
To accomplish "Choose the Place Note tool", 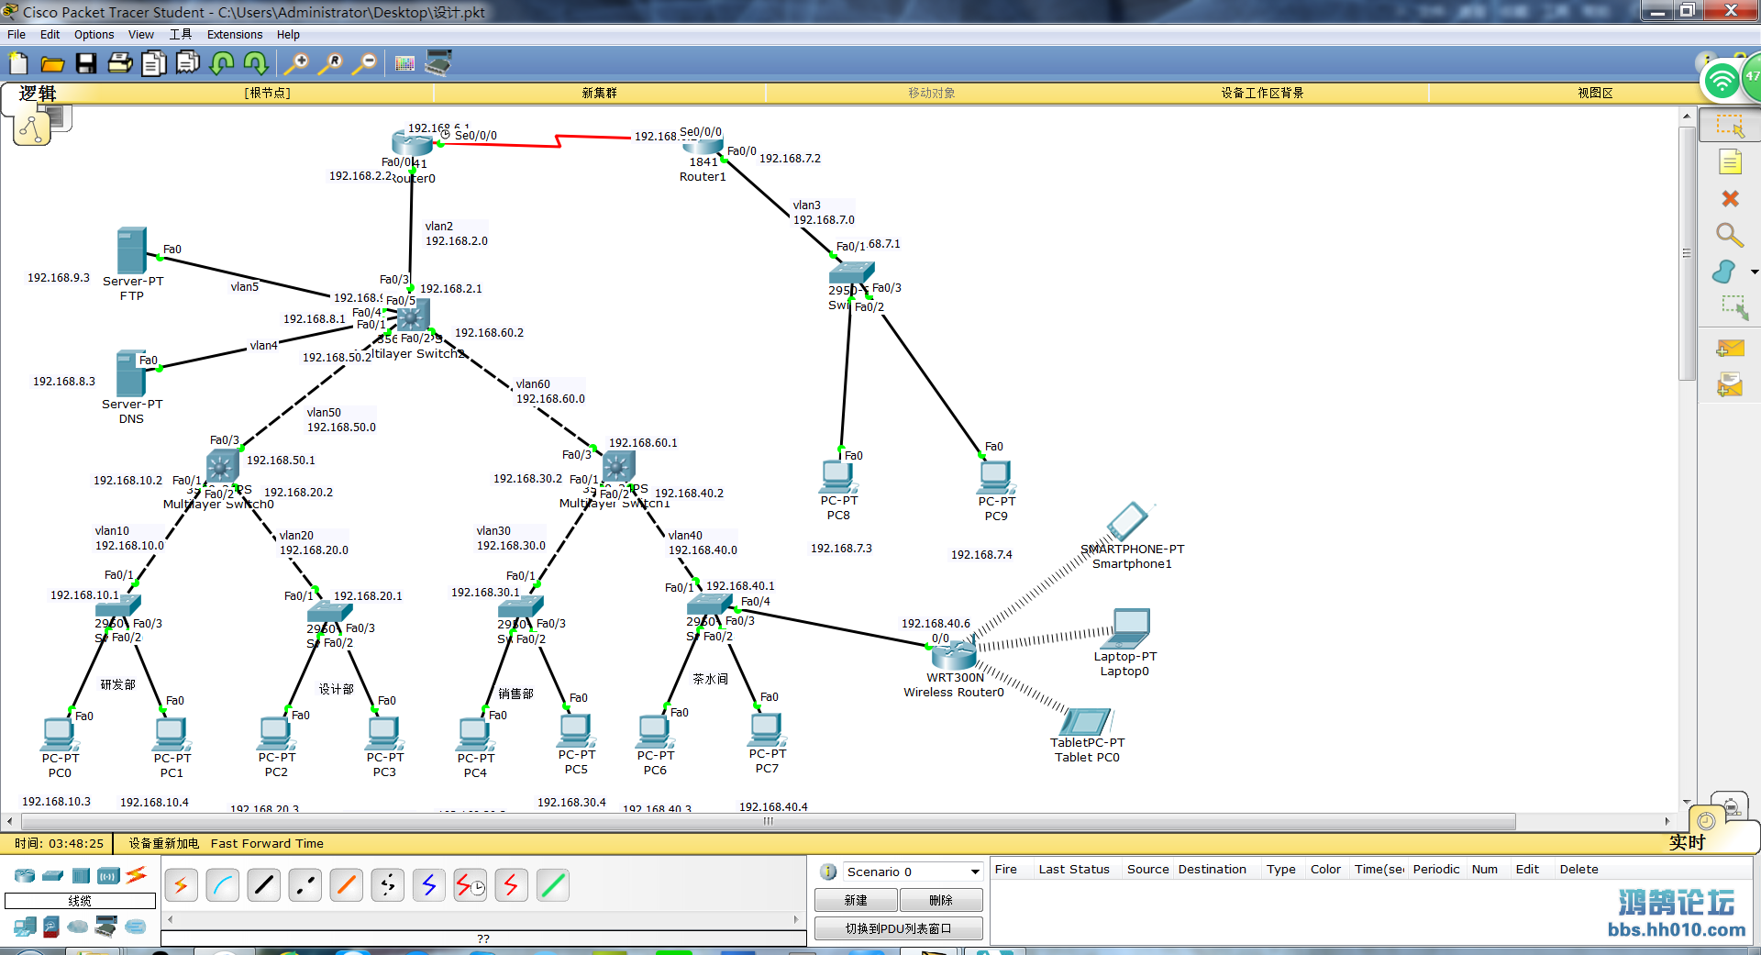I will [x=1730, y=163].
